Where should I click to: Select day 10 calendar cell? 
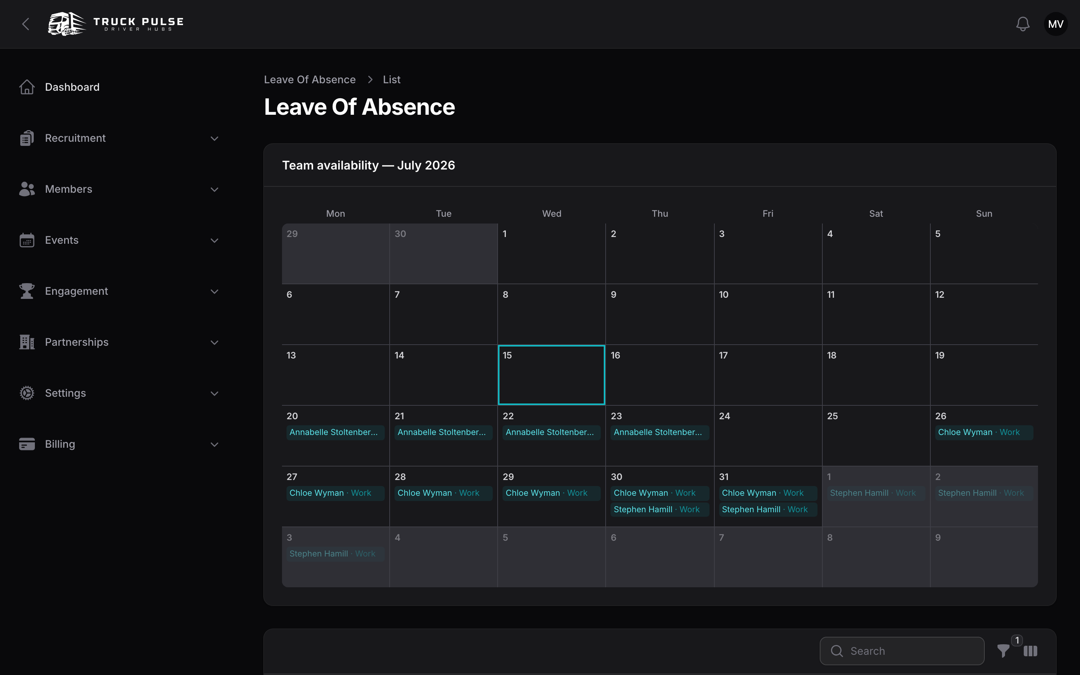tap(768, 314)
